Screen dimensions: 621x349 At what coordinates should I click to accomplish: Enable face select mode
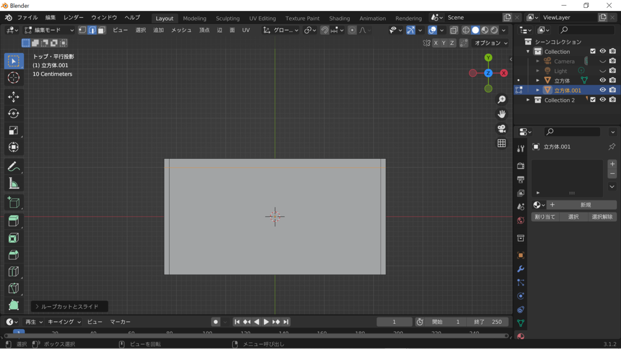click(x=101, y=30)
